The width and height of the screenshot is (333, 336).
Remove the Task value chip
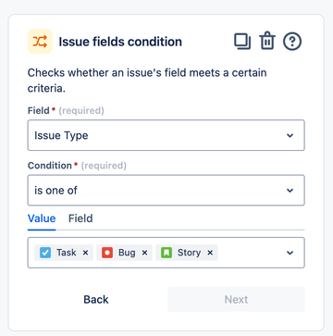[x=85, y=253]
